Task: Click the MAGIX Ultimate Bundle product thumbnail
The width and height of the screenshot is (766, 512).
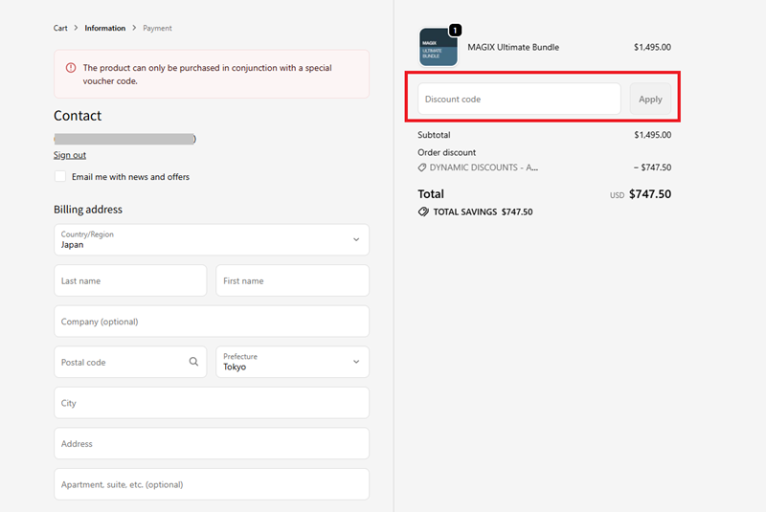Action: coord(438,48)
